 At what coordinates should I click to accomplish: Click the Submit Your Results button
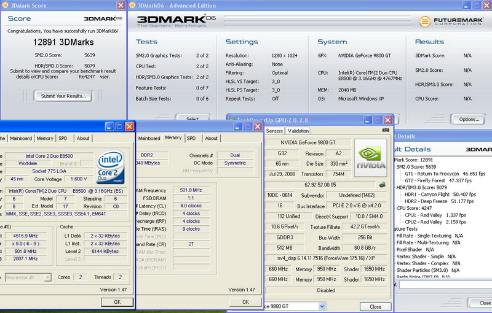pyautogui.click(x=63, y=96)
